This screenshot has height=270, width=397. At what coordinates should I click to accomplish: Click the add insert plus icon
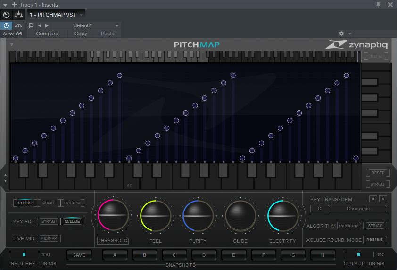[14, 5]
